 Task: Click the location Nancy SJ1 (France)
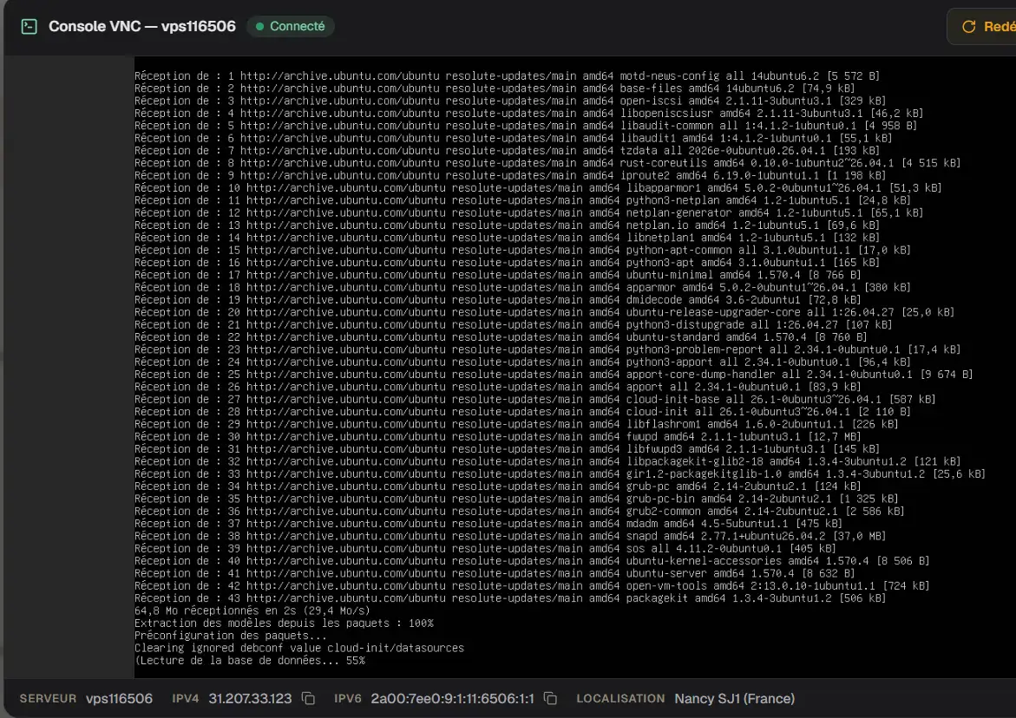[734, 699]
